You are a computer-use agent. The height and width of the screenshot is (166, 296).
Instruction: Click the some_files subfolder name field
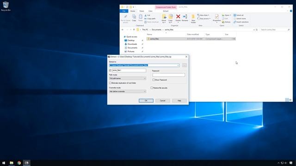(x=129, y=71)
